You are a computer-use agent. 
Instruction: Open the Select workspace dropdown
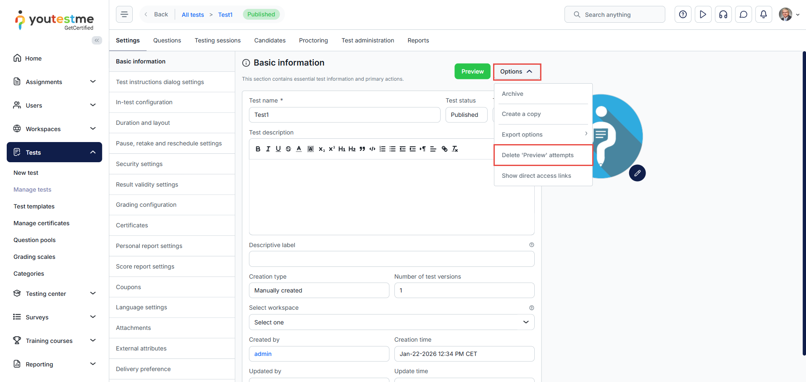pos(391,322)
